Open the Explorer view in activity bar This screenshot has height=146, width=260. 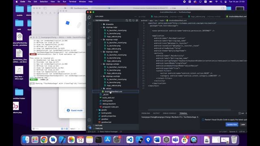(x=89, y=17)
